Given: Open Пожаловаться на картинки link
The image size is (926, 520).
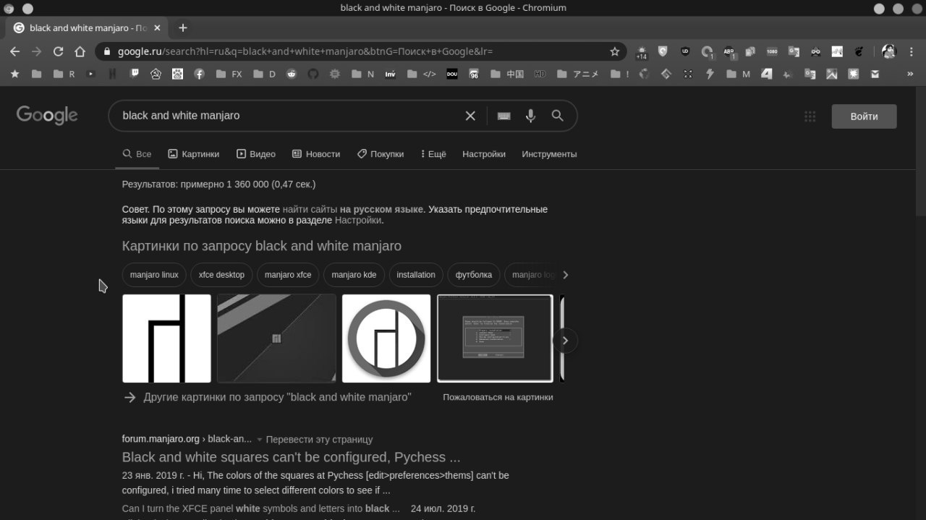Looking at the screenshot, I should click(498, 397).
